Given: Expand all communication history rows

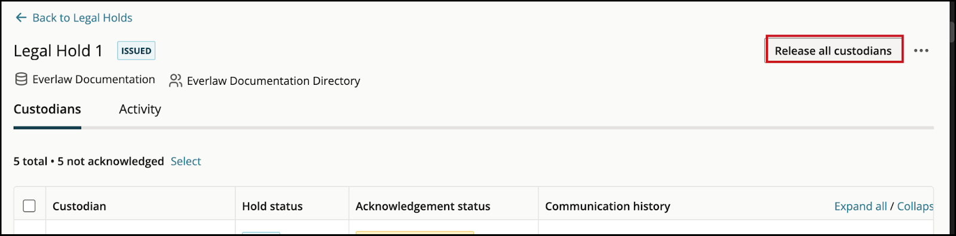Looking at the screenshot, I should tap(860, 206).
